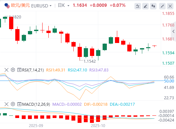
Task: Open the indicator line chart tool
Action: [x=138, y=6]
